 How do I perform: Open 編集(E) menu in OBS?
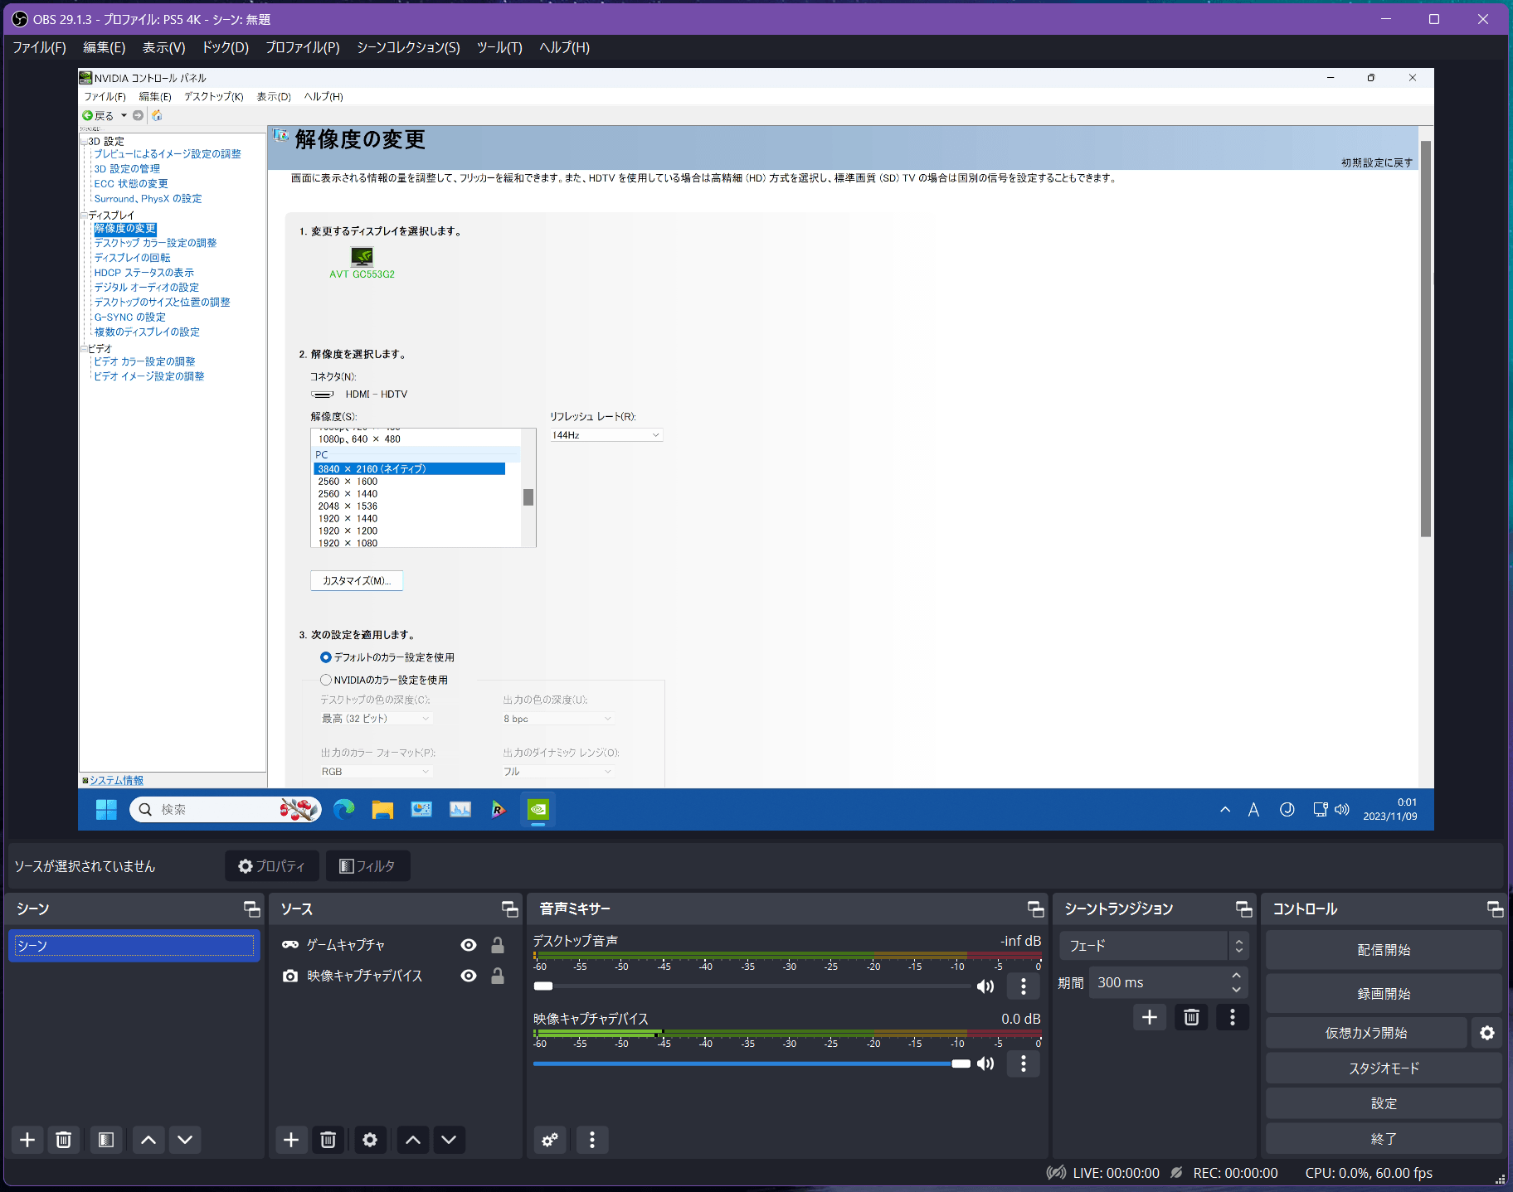(105, 48)
